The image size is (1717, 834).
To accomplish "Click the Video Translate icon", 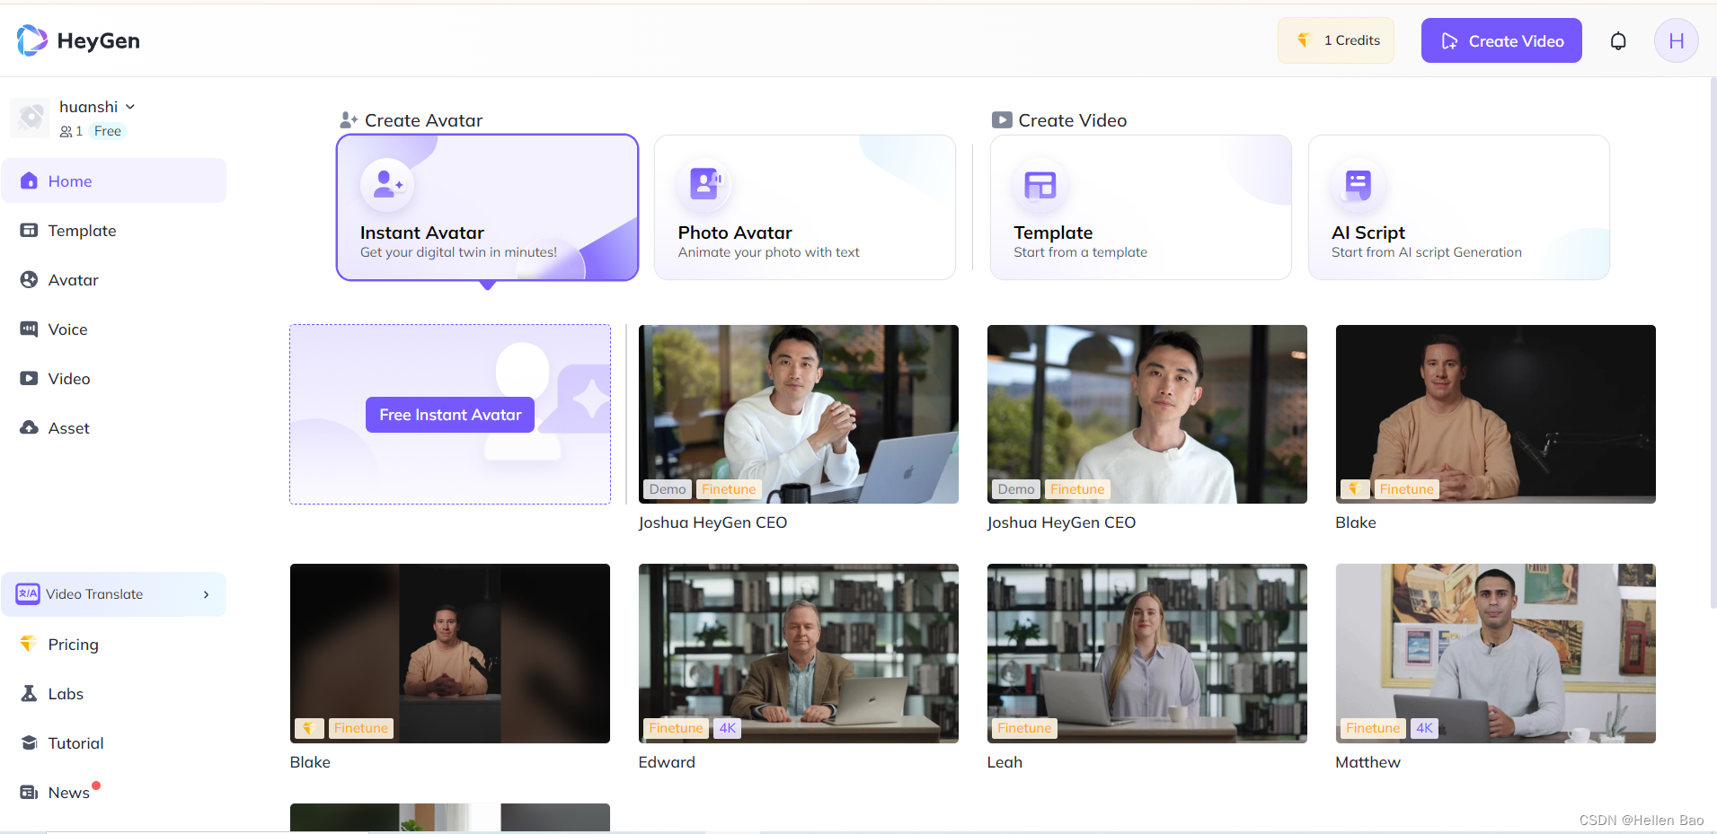I will point(28,593).
